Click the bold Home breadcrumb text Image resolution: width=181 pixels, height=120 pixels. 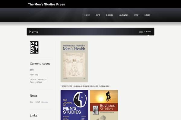148,32
